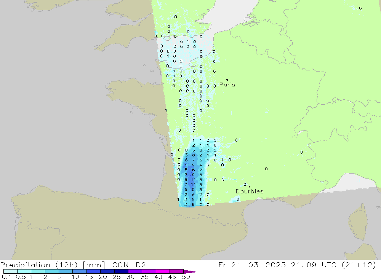Pick the 30–35 mm legend color swatch
The height and width of the screenshot is (279, 381).
(135, 271)
